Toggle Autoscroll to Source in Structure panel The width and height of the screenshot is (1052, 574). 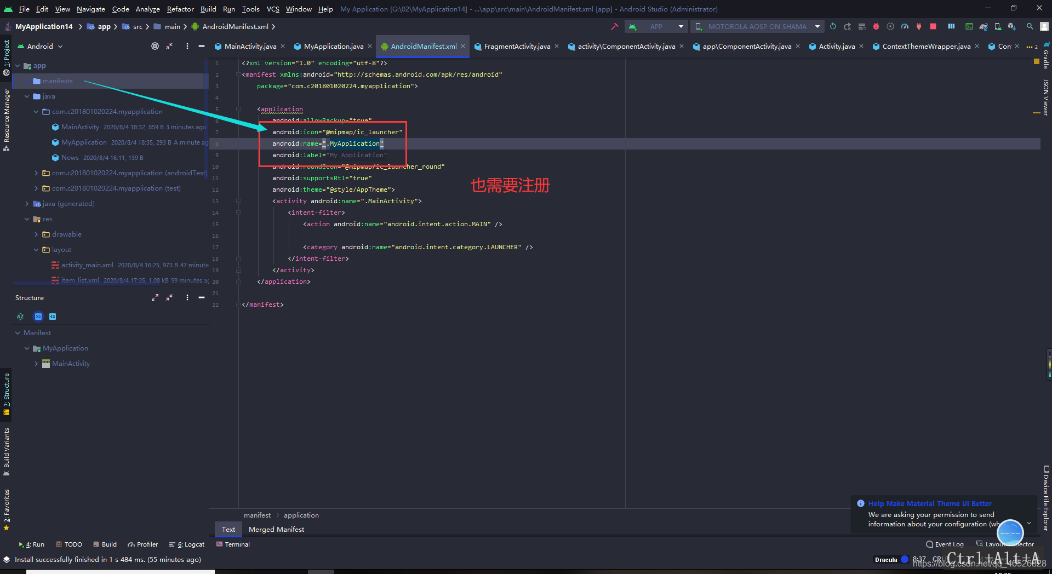pos(38,317)
